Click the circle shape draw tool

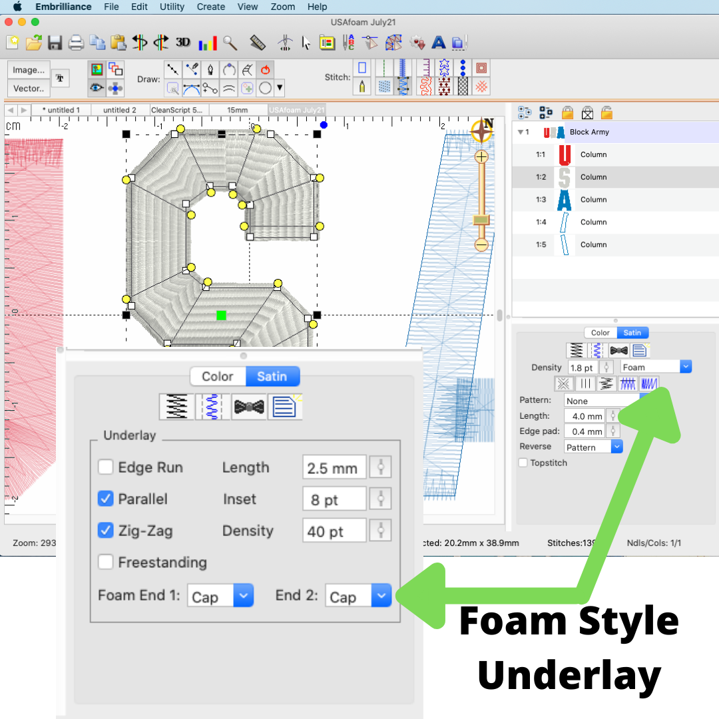(x=265, y=87)
